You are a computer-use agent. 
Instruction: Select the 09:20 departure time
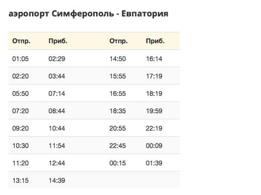point(20,129)
